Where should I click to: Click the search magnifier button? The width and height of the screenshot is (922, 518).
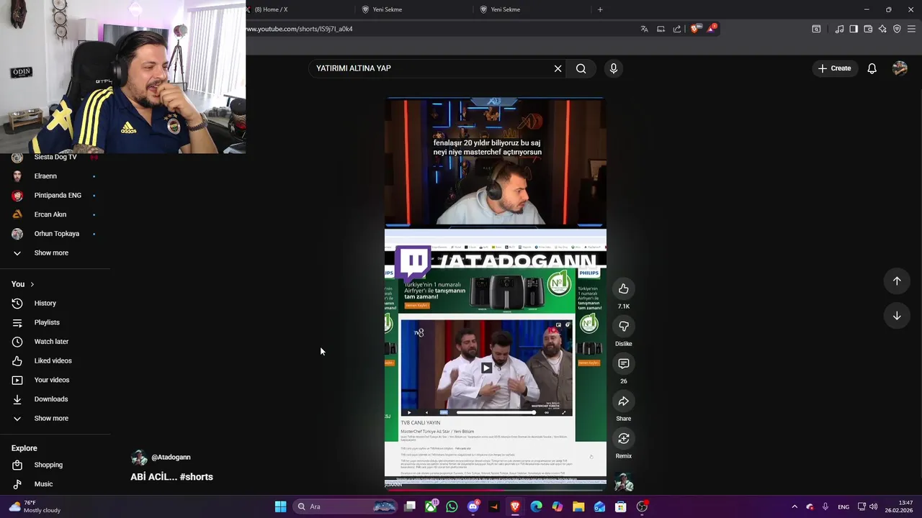(x=581, y=68)
